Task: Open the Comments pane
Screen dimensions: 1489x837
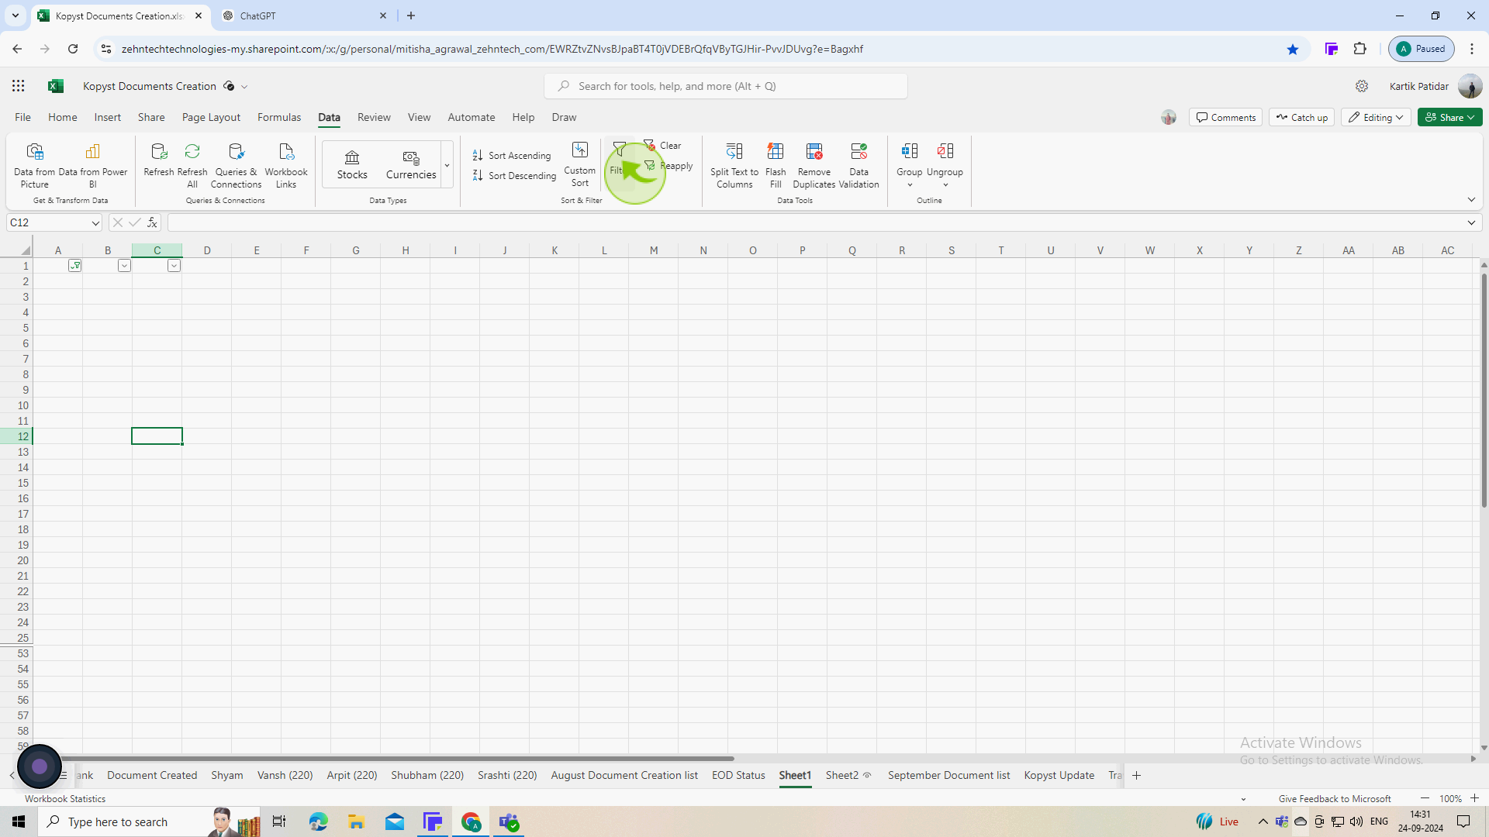Action: [x=1225, y=117]
